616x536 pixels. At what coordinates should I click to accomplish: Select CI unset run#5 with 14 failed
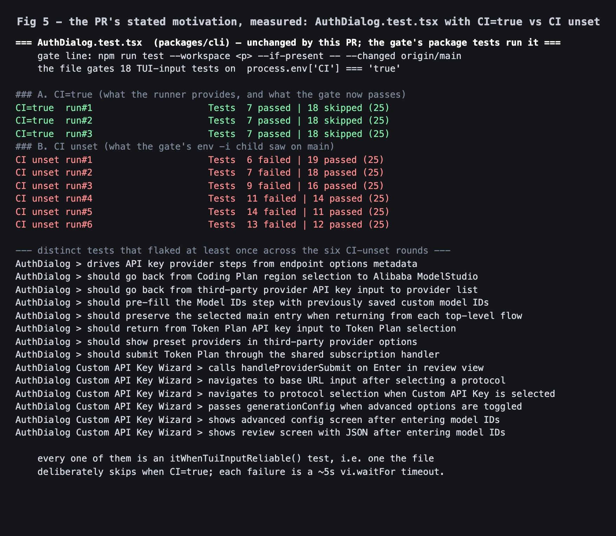tap(203, 212)
